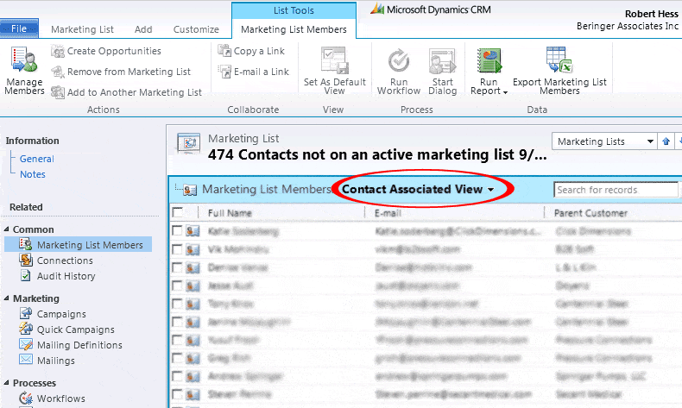The image size is (682, 408).
Task: Select the Marketing List Members ribbon tab
Action: 294,29
